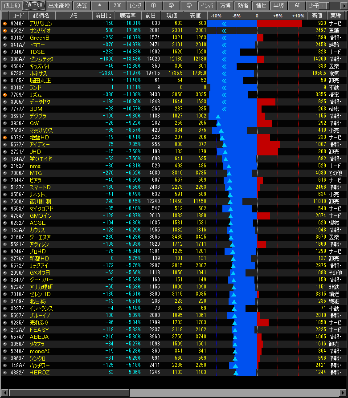Sort by the 現値 column header
348x398 pixels.
[172, 16]
